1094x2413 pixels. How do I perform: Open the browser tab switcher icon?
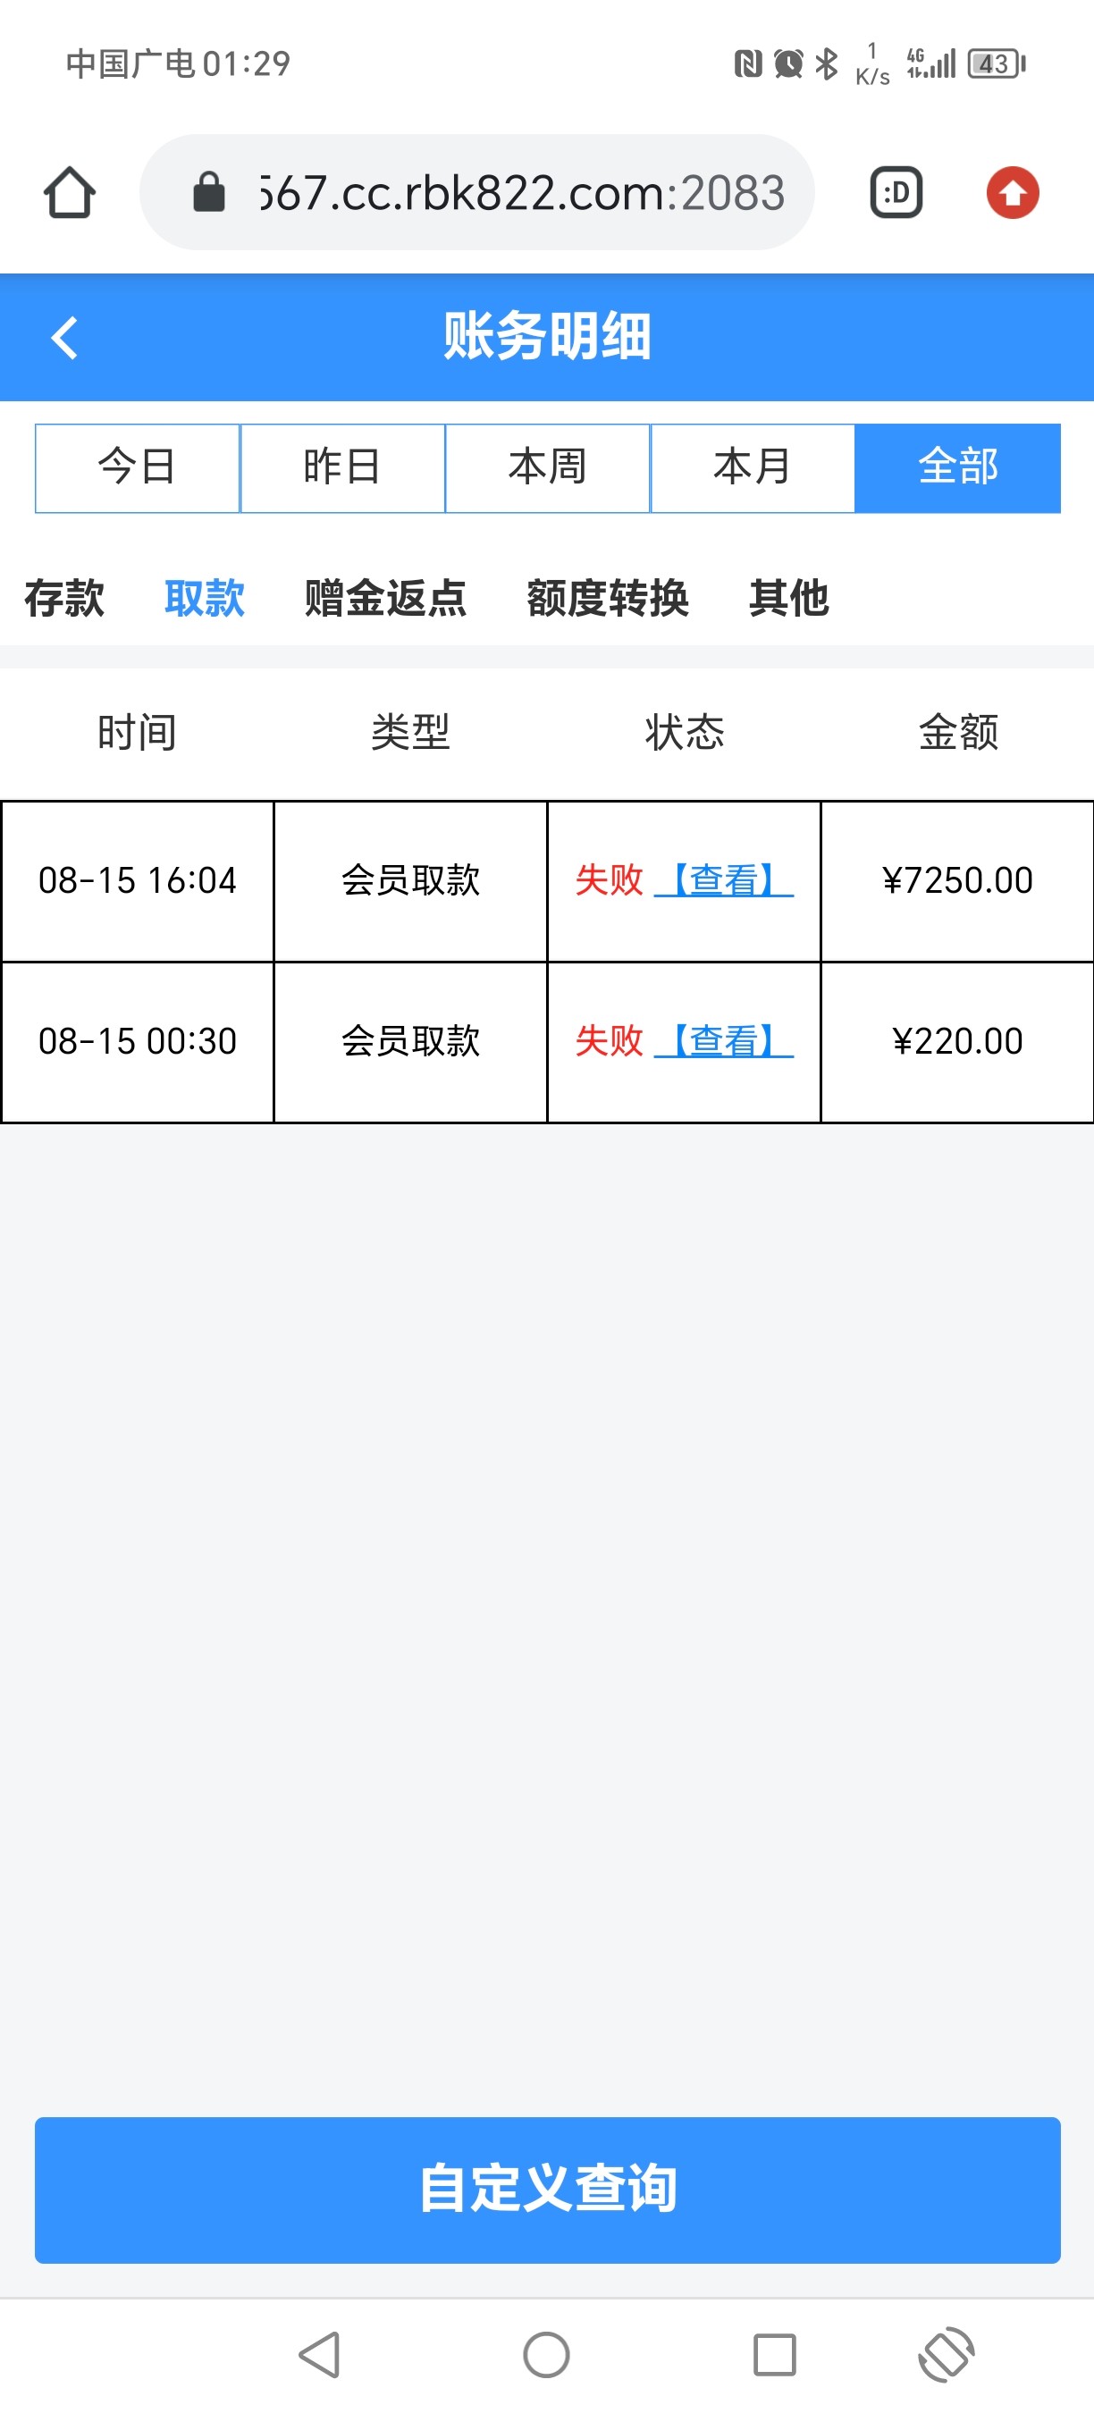(x=896, y=193)
